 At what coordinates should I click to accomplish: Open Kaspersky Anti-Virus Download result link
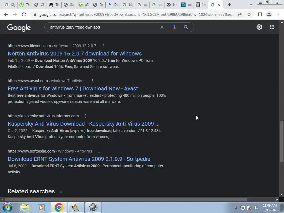(x=83, y=124)
